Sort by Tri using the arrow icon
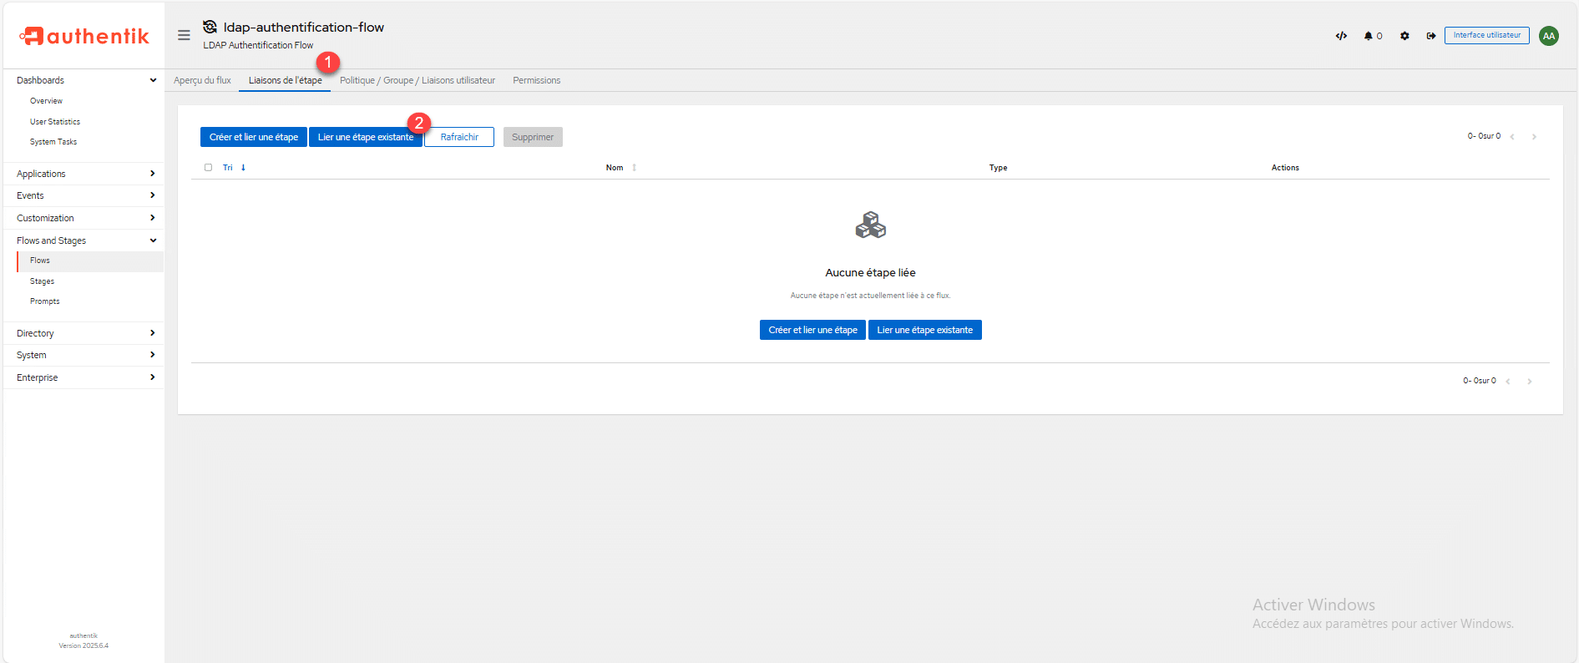 [243, 168]
